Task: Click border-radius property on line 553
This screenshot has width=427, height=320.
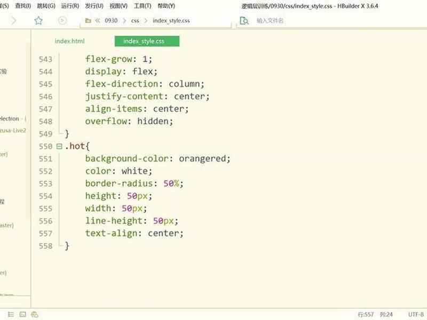Action: click(x=119, y=183)
